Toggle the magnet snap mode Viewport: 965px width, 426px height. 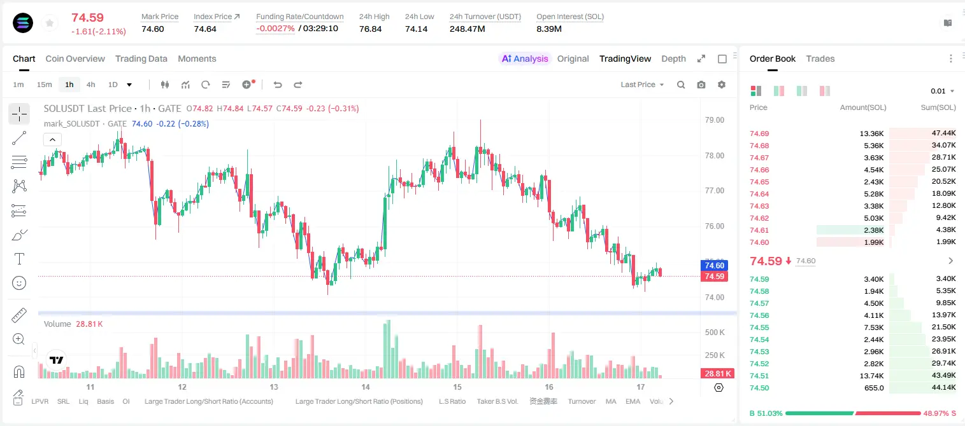tap(19, 371)
